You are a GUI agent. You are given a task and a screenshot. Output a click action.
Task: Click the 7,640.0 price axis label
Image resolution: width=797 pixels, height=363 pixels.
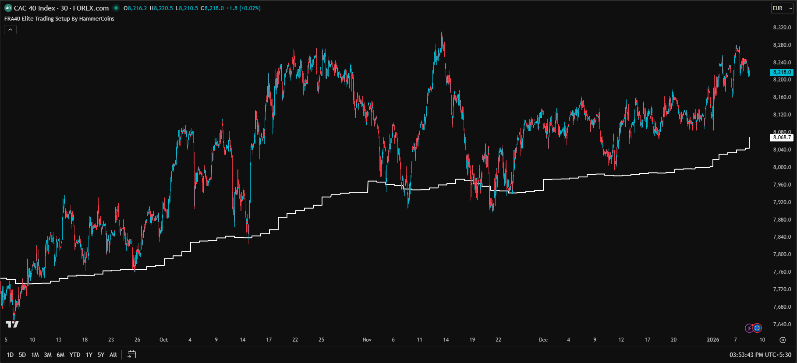tap(782, 324)
